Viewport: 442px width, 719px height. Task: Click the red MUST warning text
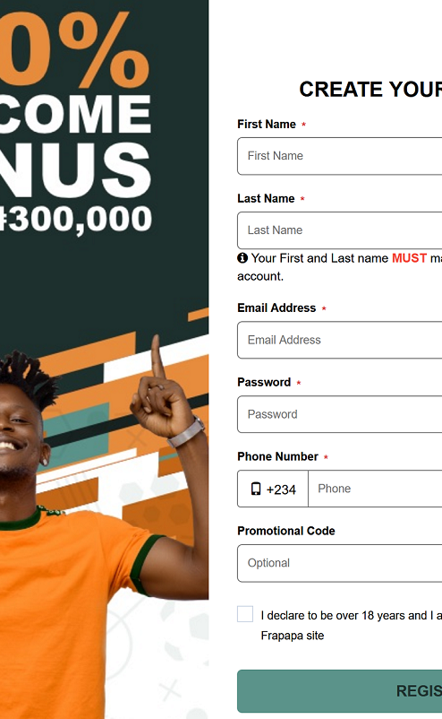coord(410,258)
